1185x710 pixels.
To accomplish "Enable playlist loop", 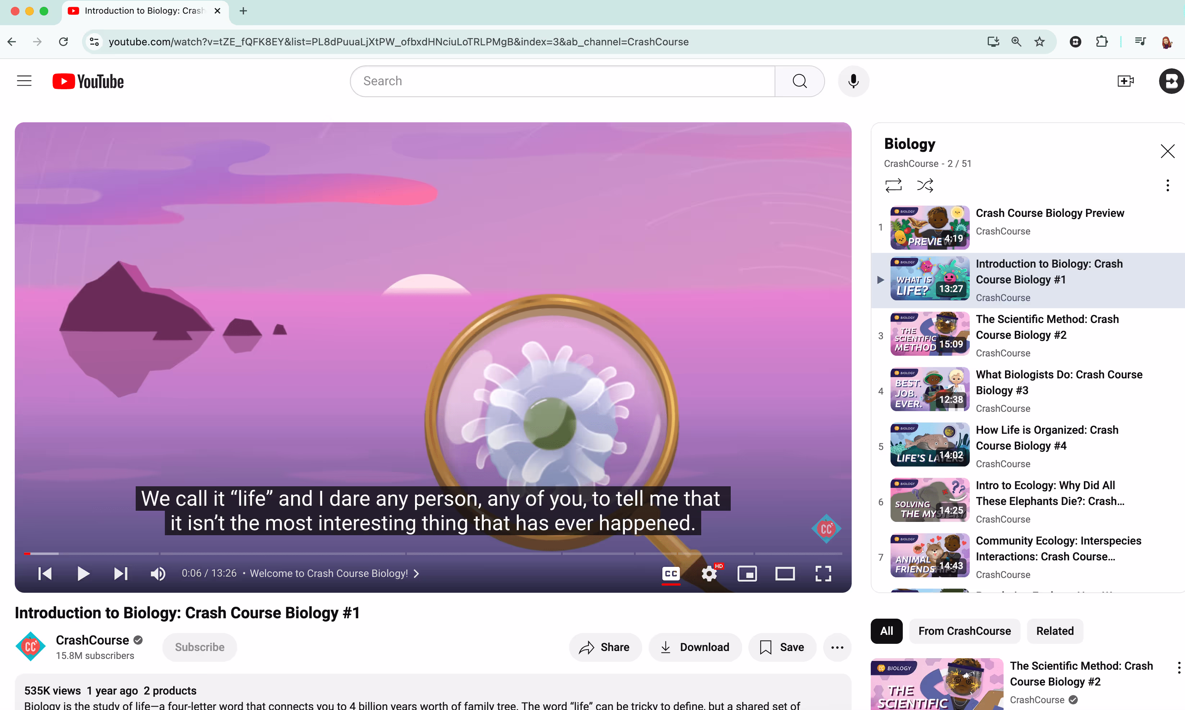I will pyautogui.click(x=893, y=185).
